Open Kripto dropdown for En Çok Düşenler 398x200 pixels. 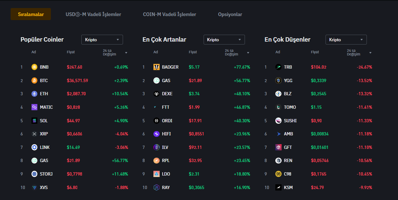coord(346,40)
